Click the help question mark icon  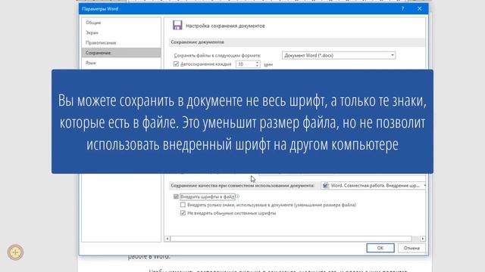click(402, 8)
